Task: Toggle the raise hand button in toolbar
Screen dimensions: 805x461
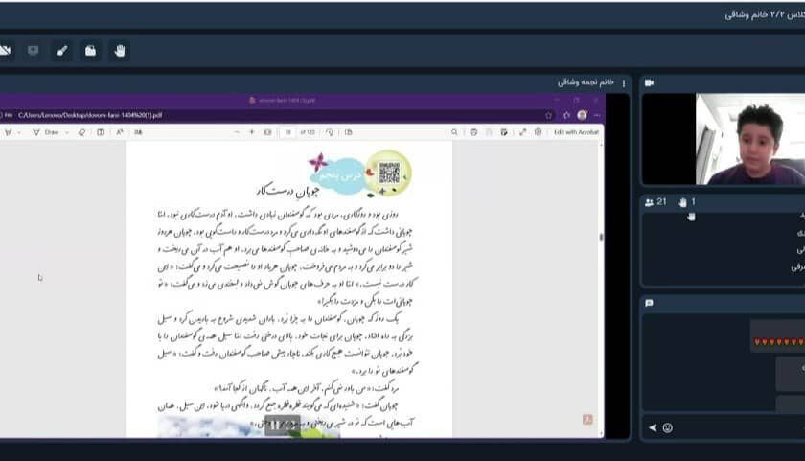Action: 119,50
